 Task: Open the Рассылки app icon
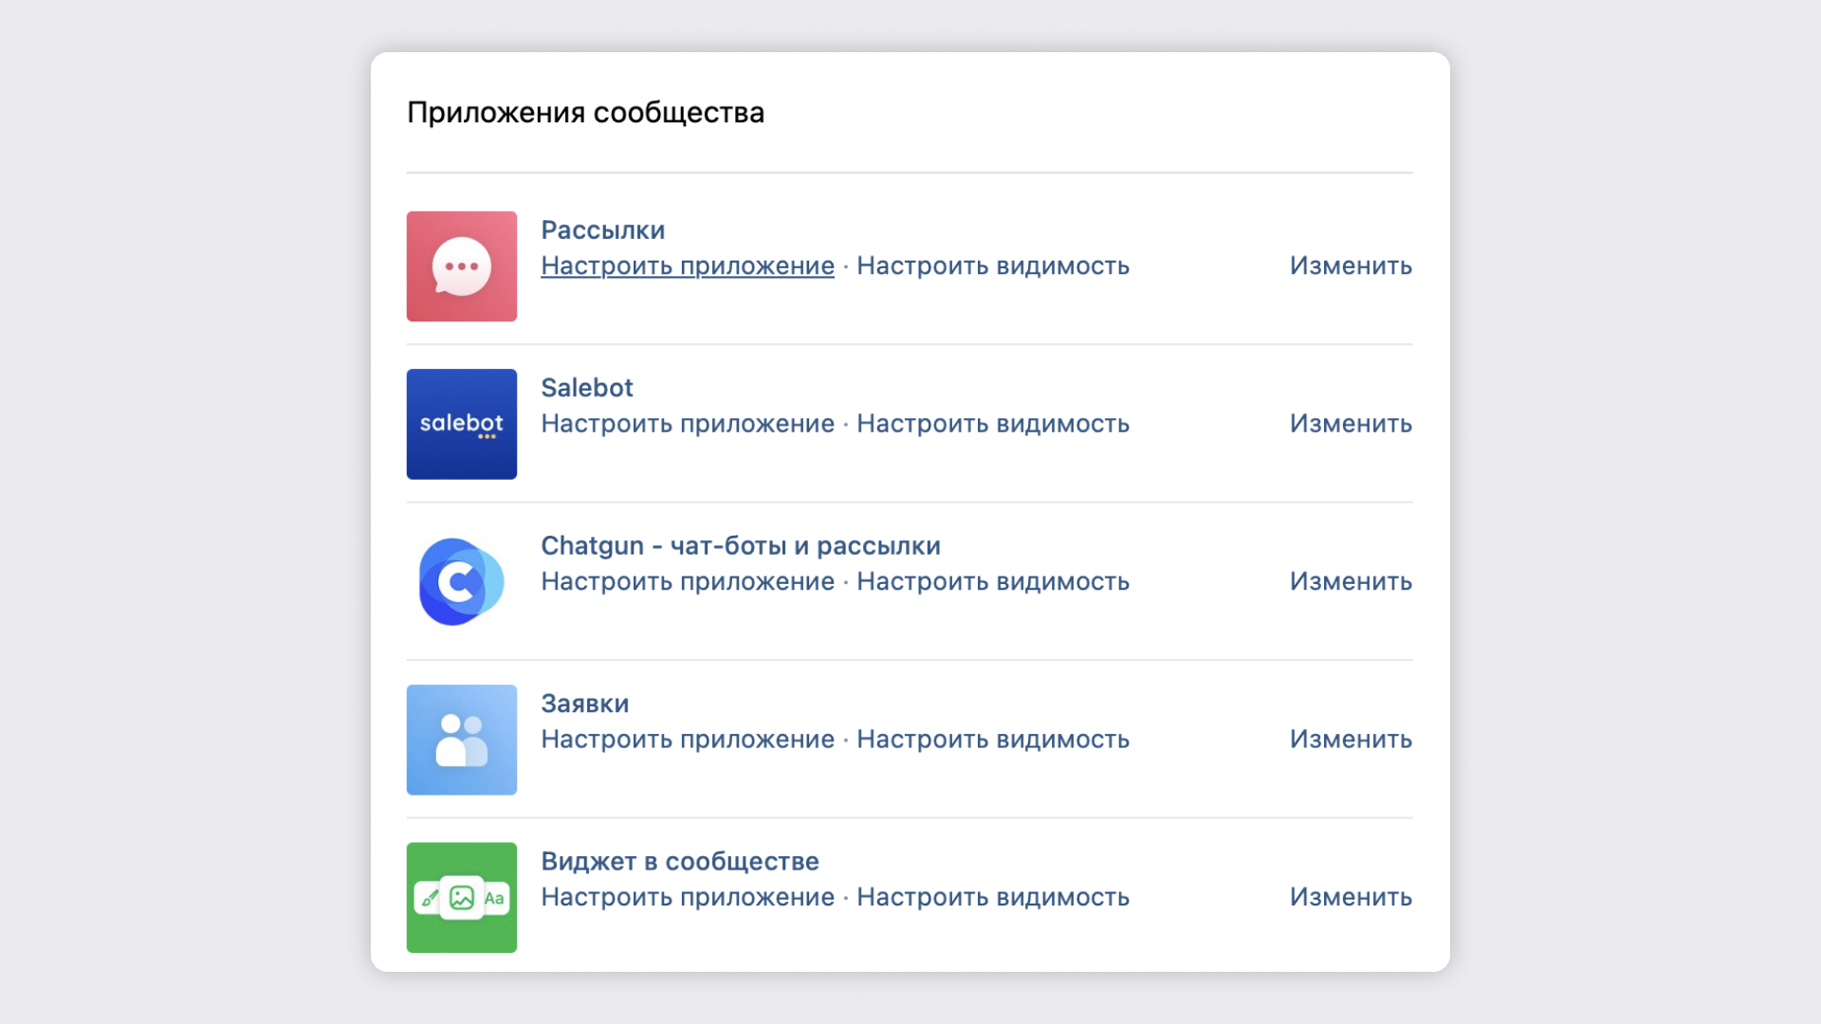462,266
